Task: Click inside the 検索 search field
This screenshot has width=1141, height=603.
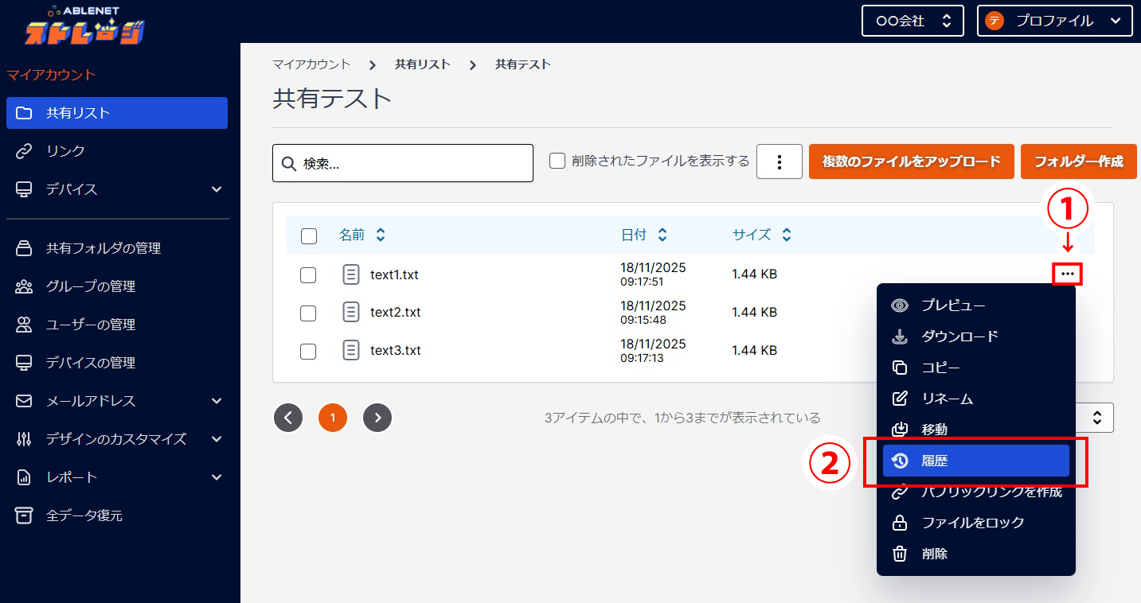Action: [x=402, y=162]
